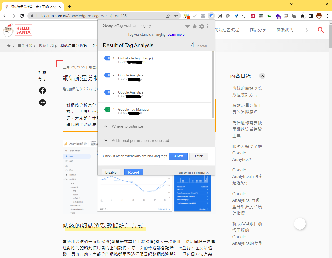Click breadcrumb link 數位行銷
This screenshot has height=258, width=332.
point(46,46)
